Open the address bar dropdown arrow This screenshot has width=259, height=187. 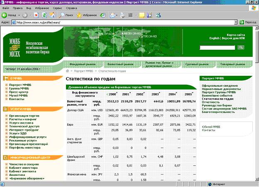tap(236, 22)
